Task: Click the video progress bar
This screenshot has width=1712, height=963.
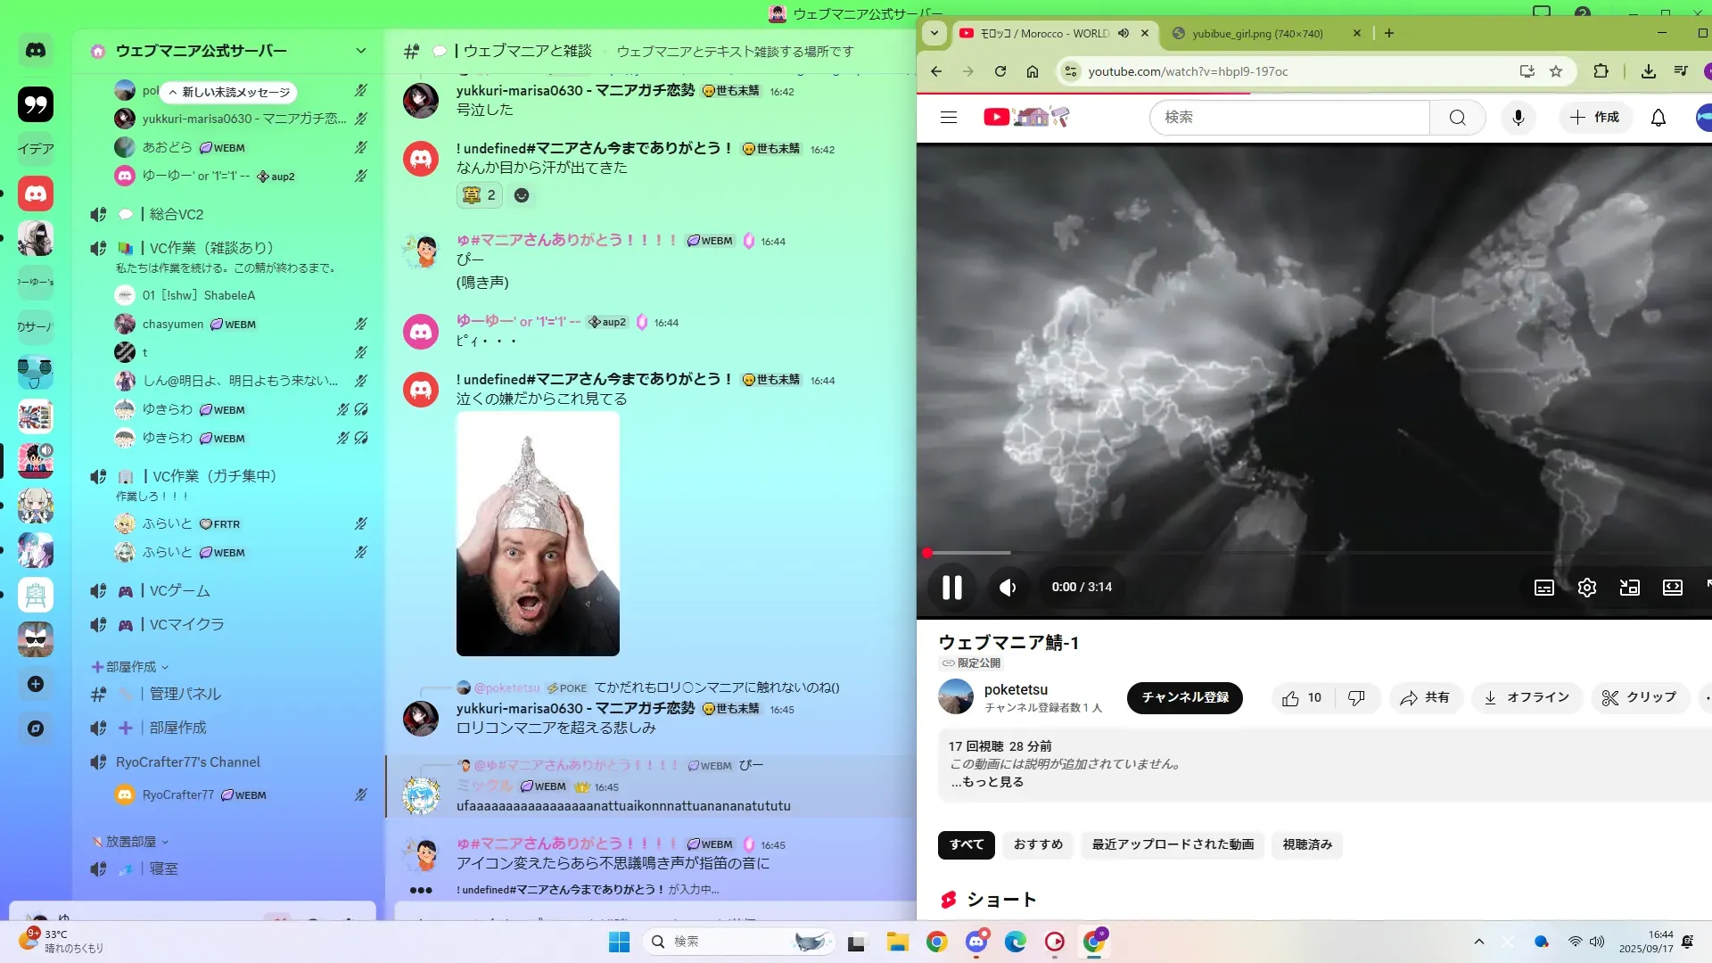Action: tap(1248, 553)
